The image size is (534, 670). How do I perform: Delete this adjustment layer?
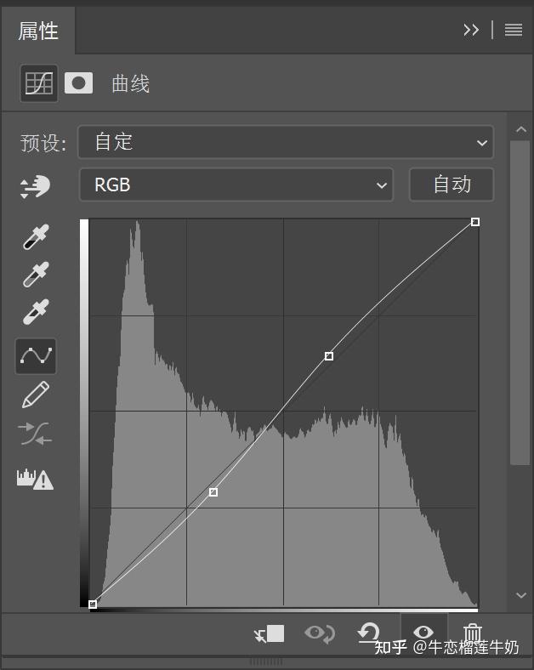[473, 633]
